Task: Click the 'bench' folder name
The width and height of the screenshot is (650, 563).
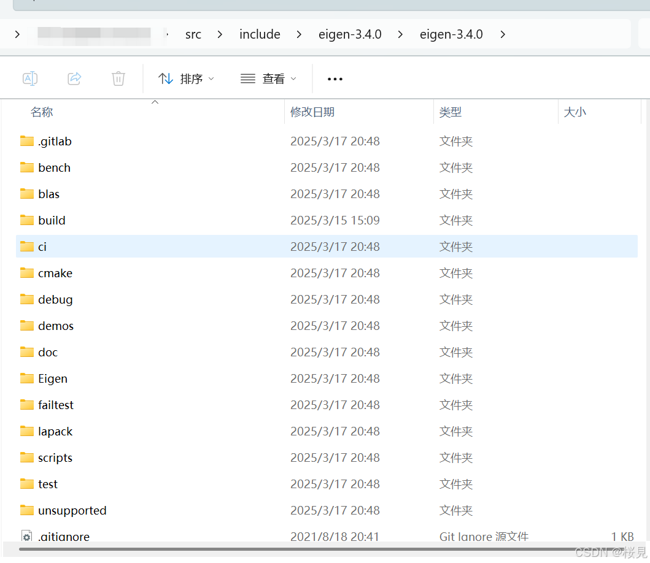Action: (54, 168)
